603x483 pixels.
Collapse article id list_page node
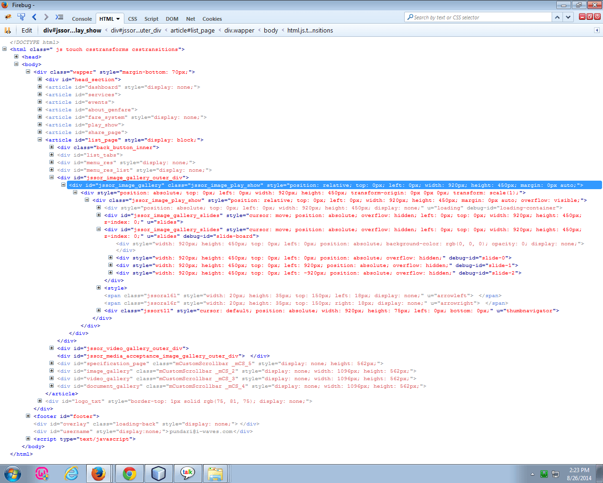[x=40, y=140]
